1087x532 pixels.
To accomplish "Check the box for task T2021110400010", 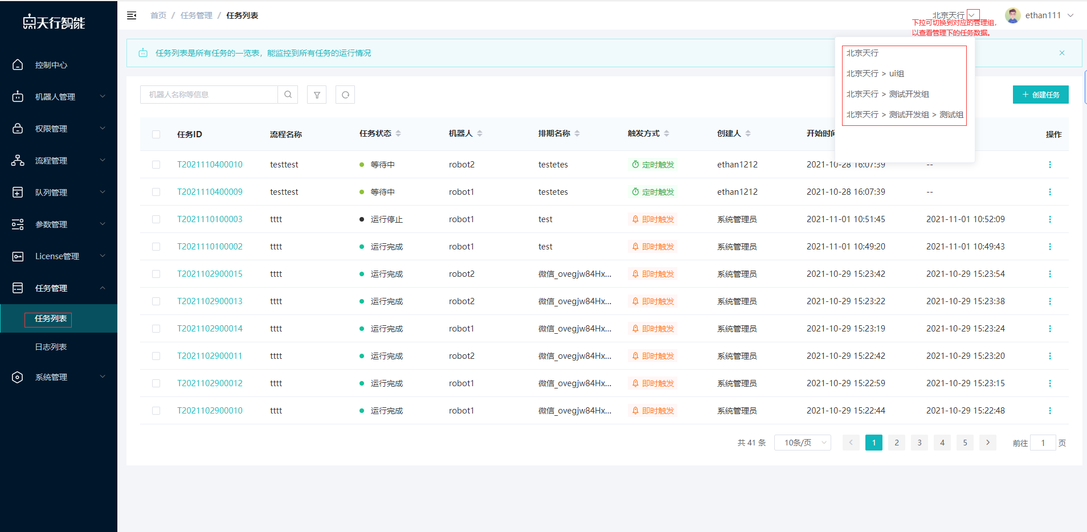I will click(156, 165).
